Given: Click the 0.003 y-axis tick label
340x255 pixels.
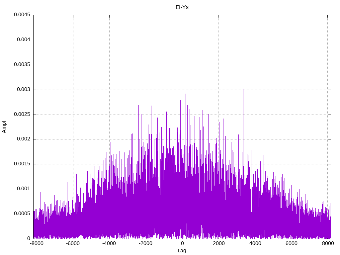Looking at the screenshot, I should tap(24, 89).
